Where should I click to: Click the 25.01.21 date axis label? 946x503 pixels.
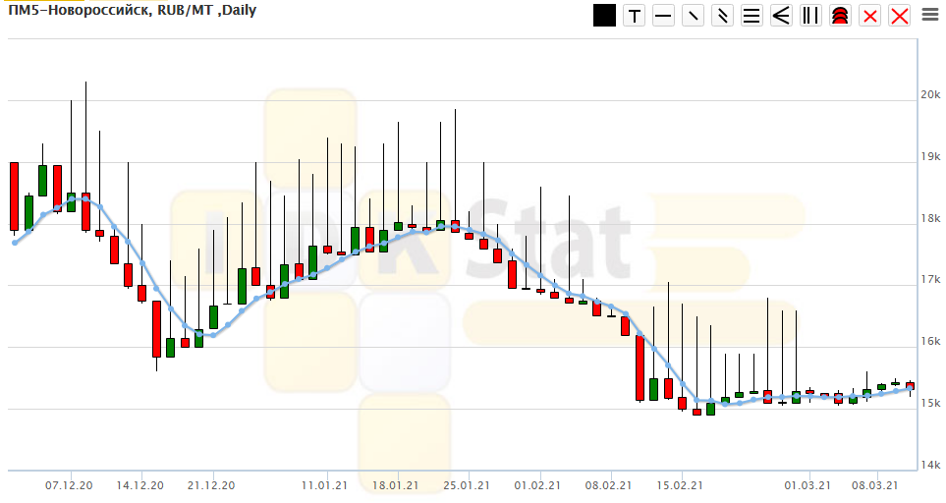tap(466, 485)
